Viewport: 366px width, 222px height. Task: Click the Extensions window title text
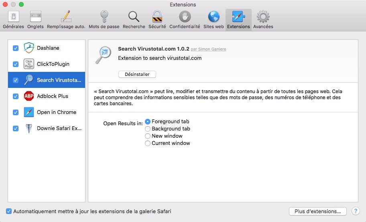point(183,4)
